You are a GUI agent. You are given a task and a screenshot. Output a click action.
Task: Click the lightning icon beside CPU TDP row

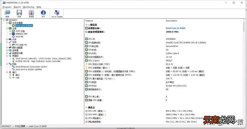coord(86,64)
